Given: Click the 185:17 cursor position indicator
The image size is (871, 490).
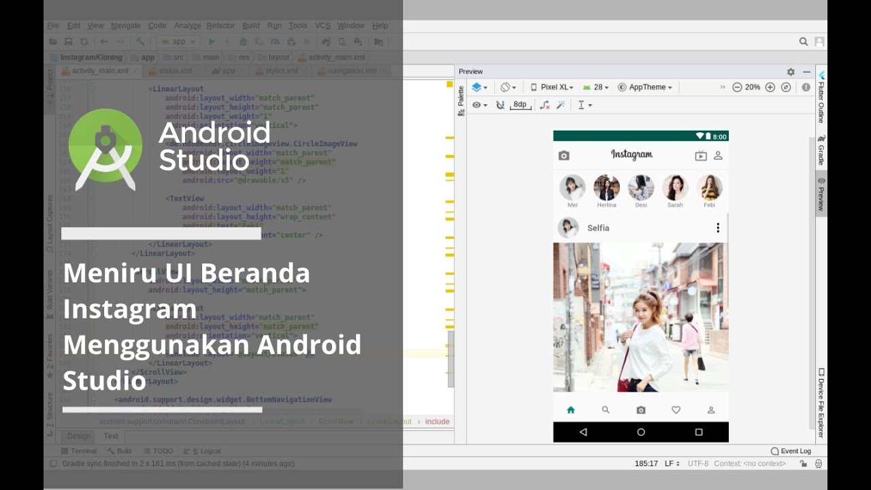Looking at the screenshot, I should [x=646, y=463].
